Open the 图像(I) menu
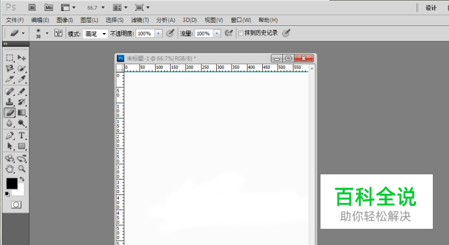The width and height of the screenshot is (449, 245). (x=64, y=20)
